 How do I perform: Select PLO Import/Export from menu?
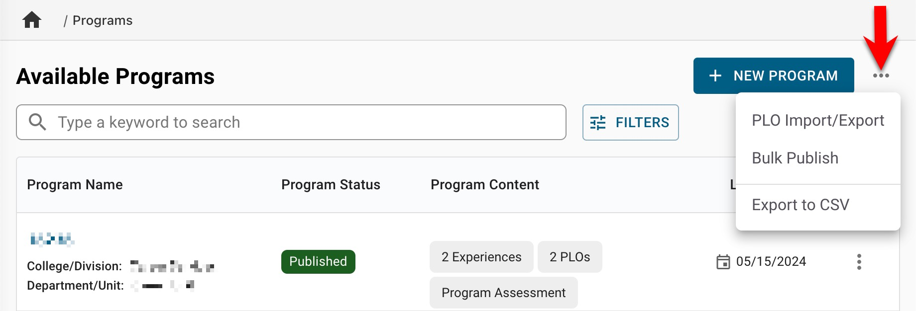817,121
